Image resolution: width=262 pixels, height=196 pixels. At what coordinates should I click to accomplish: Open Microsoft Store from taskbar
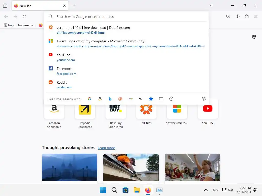(x=125, y=190)
